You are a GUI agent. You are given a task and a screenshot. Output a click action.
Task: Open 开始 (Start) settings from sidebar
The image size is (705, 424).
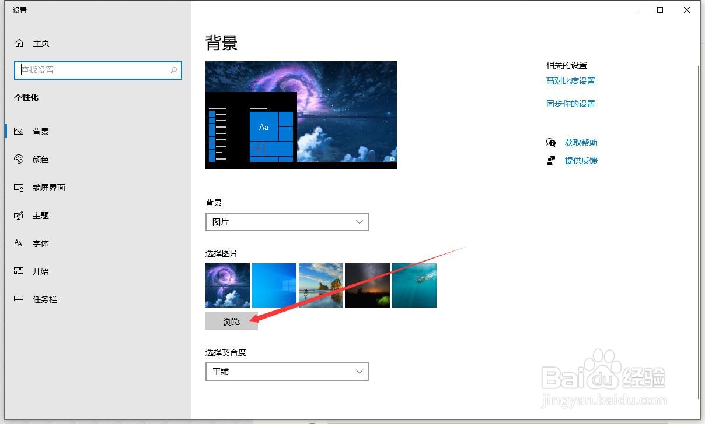point(19,271)
